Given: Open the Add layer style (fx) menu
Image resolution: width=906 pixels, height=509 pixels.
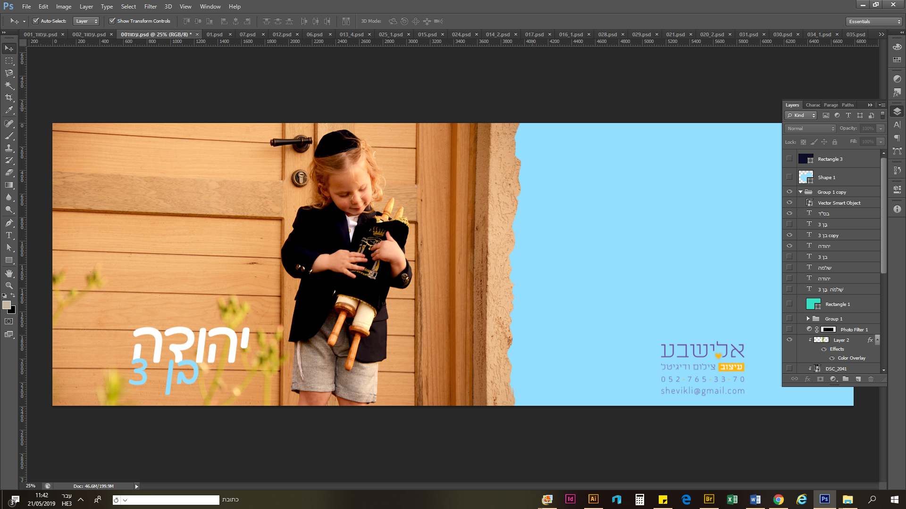Looking at the screenshot, I should (x=808, y=379).
